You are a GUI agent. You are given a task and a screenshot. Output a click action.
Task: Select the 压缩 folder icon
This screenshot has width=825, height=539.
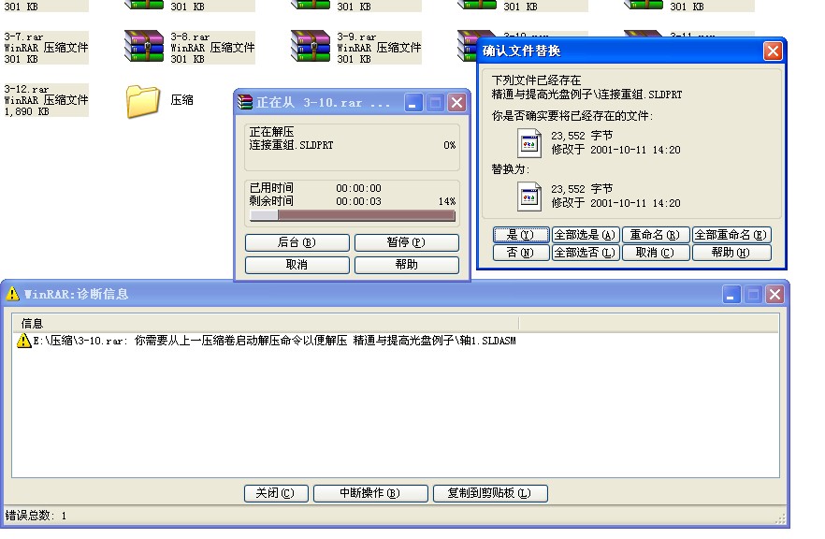142,100
